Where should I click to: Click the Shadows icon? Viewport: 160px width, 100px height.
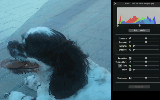(130, 50)
